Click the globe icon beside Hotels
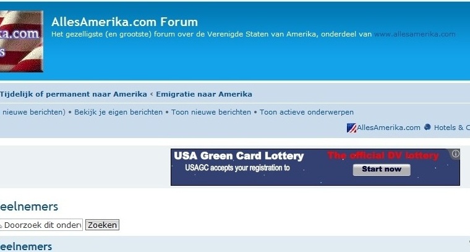470x252 pixels. coord(427,127)
